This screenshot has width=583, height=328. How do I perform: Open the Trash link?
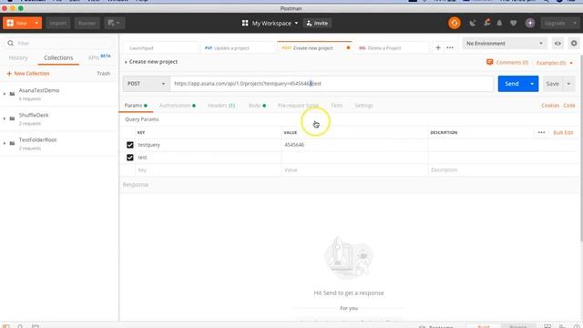click(x=103, y=73)
